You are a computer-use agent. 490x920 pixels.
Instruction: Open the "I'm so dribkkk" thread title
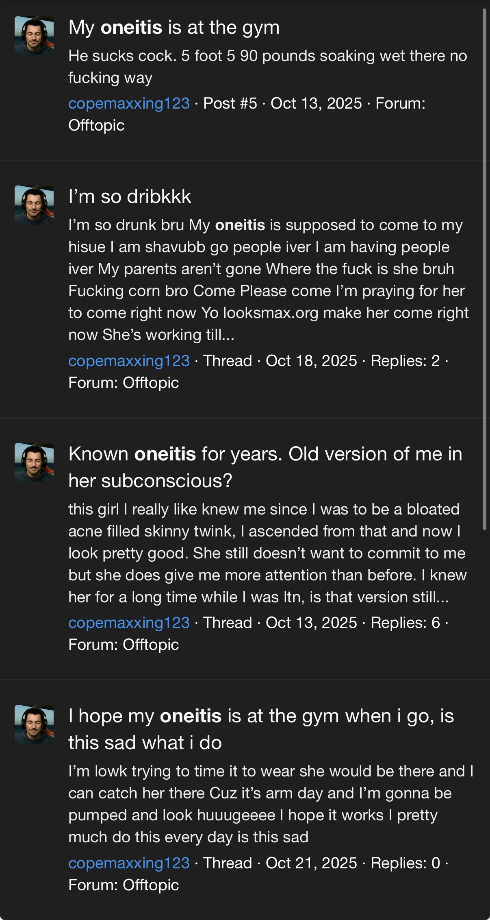tap(130, 197)
